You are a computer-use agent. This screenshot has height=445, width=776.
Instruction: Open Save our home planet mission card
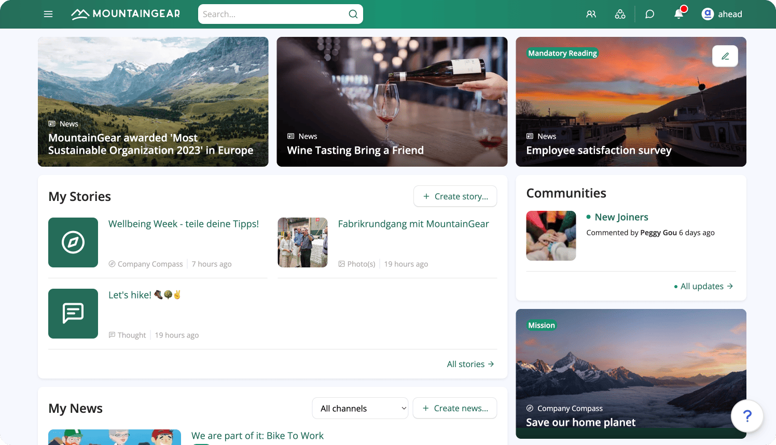pyautogui.click(x=631, y=374)
